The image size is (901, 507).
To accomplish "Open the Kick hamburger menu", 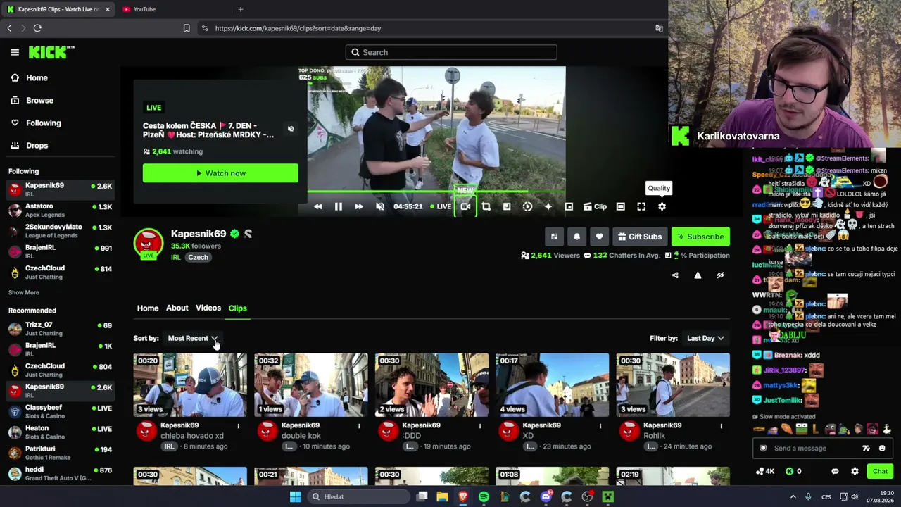I will (15, 52).
